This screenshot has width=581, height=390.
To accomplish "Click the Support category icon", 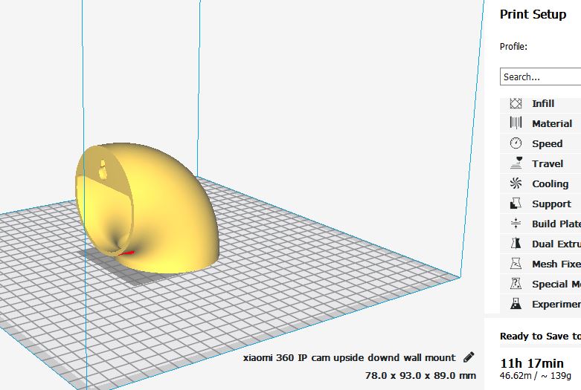I will (x=516, y=203).
